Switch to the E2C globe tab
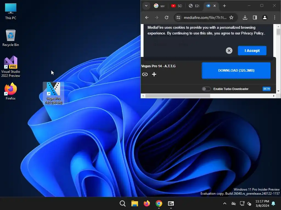The image size is (281, 210). 194,6
